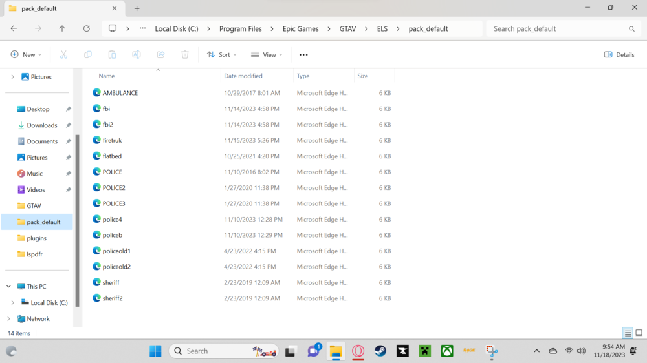Click the Rename icon in toolbar

136,54
